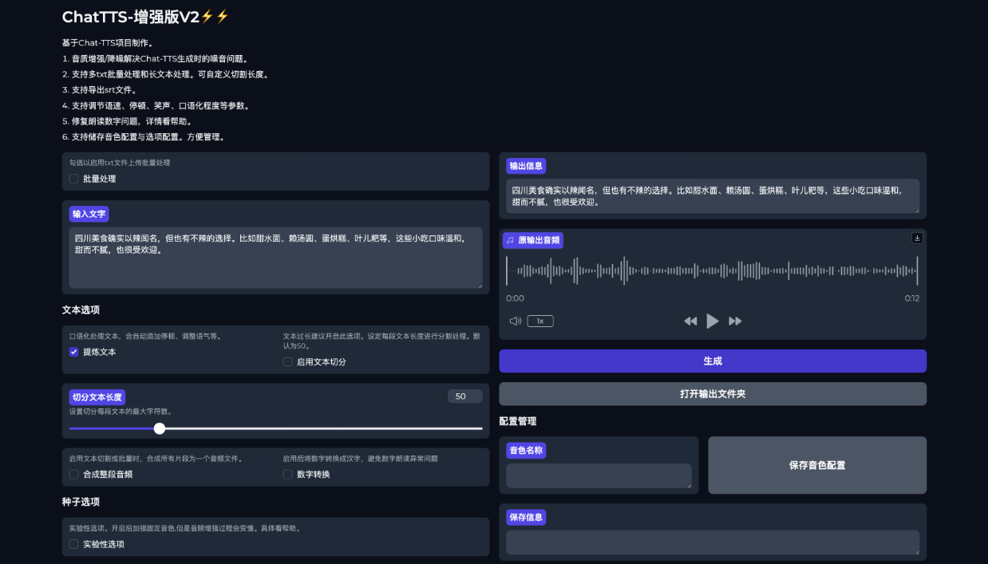988x564 pixels.
Task: Click the 音色名称 input field
Action: (x=599, y=475)
